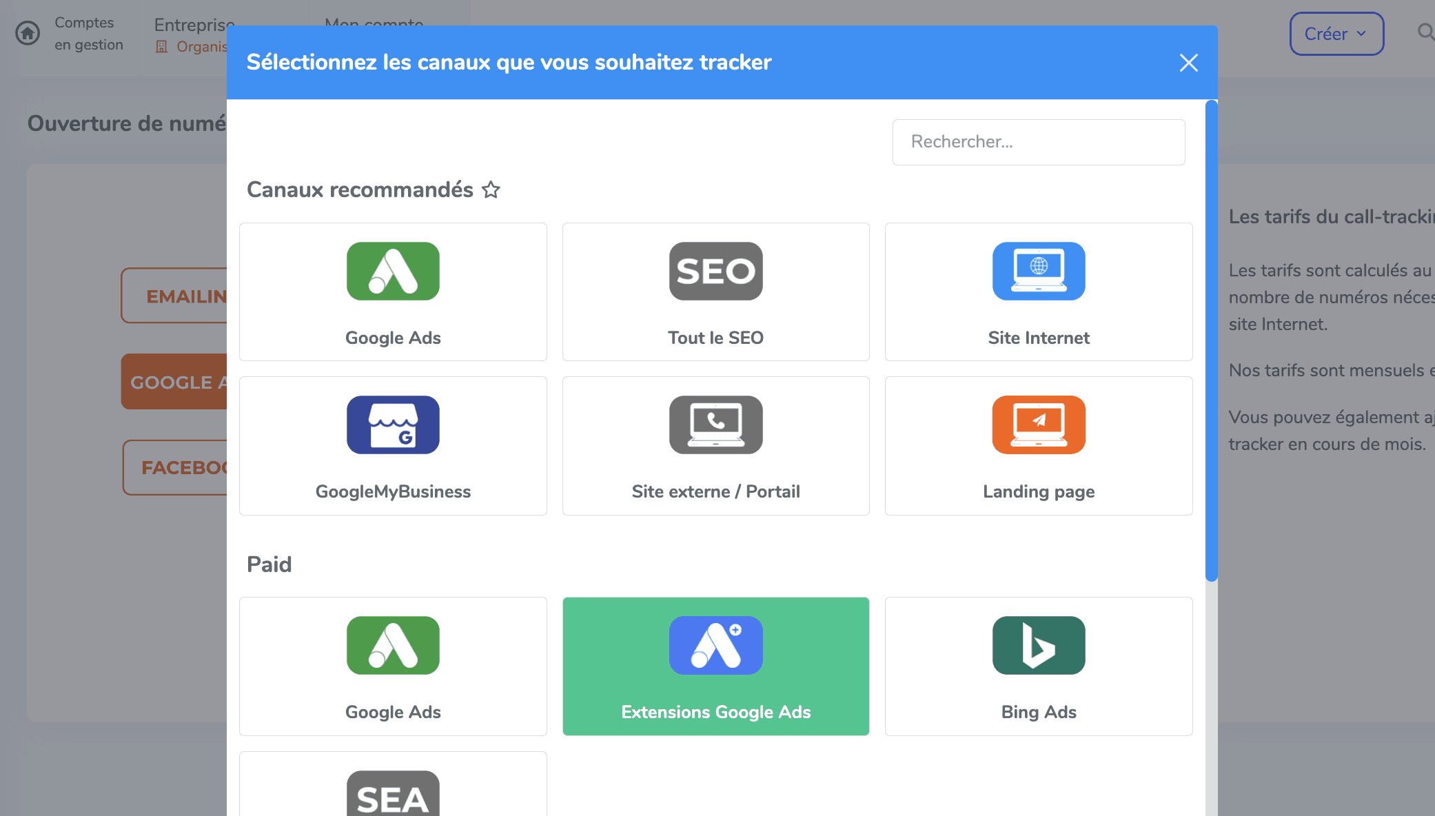Close the channel selection dialog
The image size is (1435, 816).
pos(1188,63)
